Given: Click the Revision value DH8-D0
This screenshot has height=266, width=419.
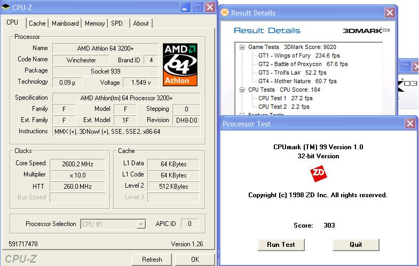Looking at the screenshot, I should tap(186, 120).
